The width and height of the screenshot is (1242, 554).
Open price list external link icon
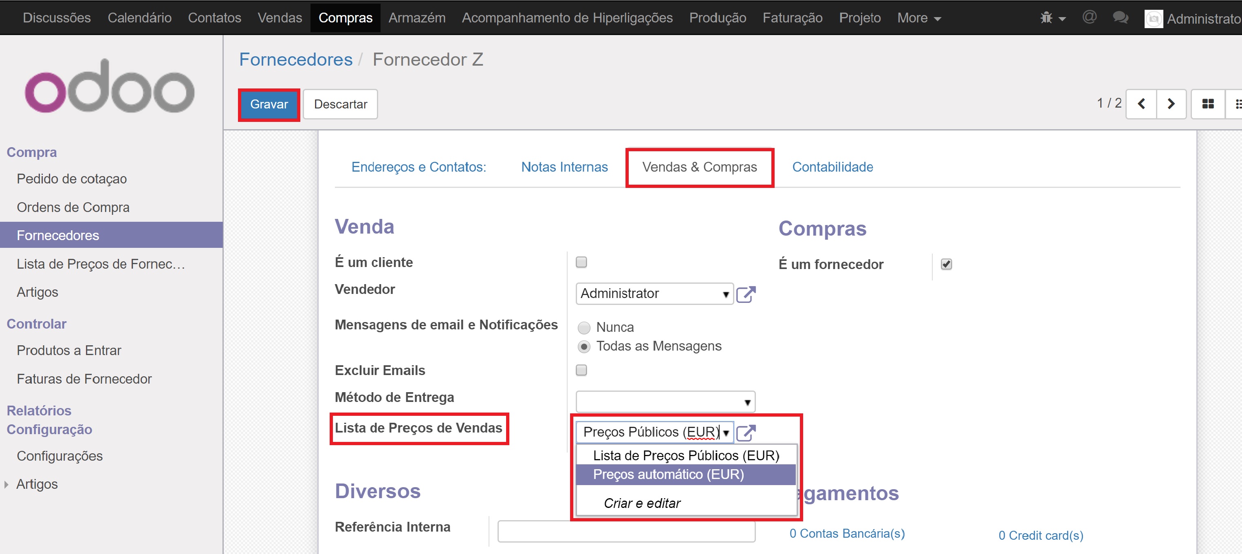click(746, 433)
